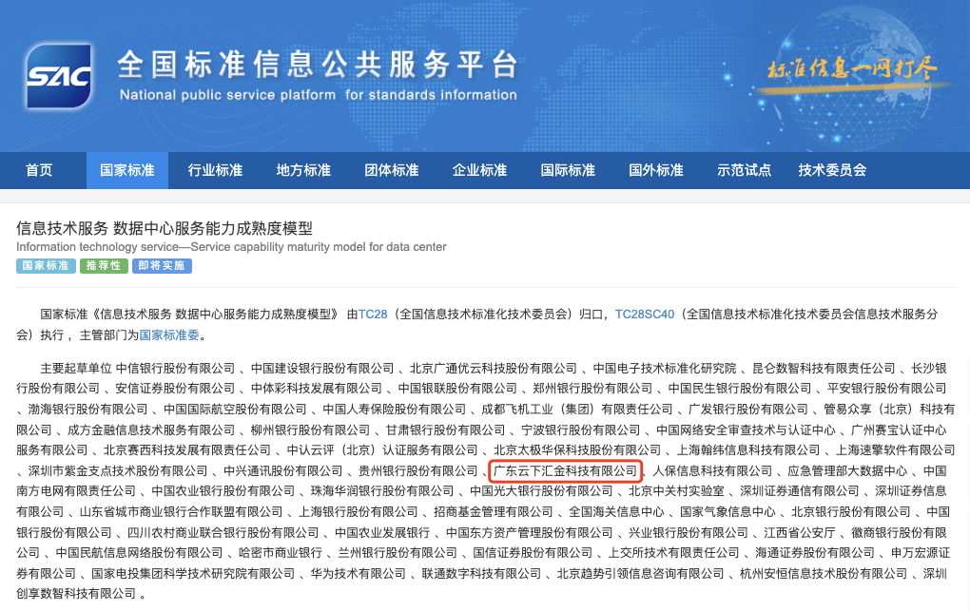The image size is (970, 611).
Task: Click the text 平安银行股份有限公司
Action: point(886,389)
